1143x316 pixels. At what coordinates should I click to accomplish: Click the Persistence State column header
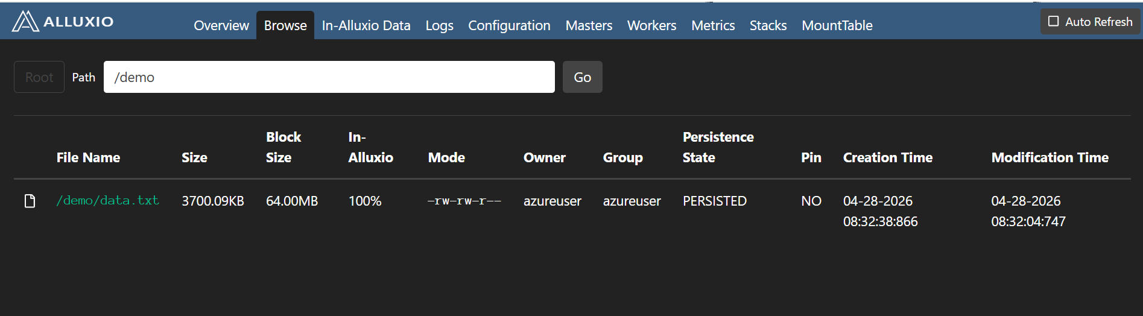tap(718, 147)
